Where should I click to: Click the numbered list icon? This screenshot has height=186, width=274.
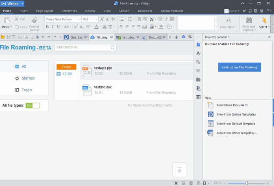coord(130,19)
